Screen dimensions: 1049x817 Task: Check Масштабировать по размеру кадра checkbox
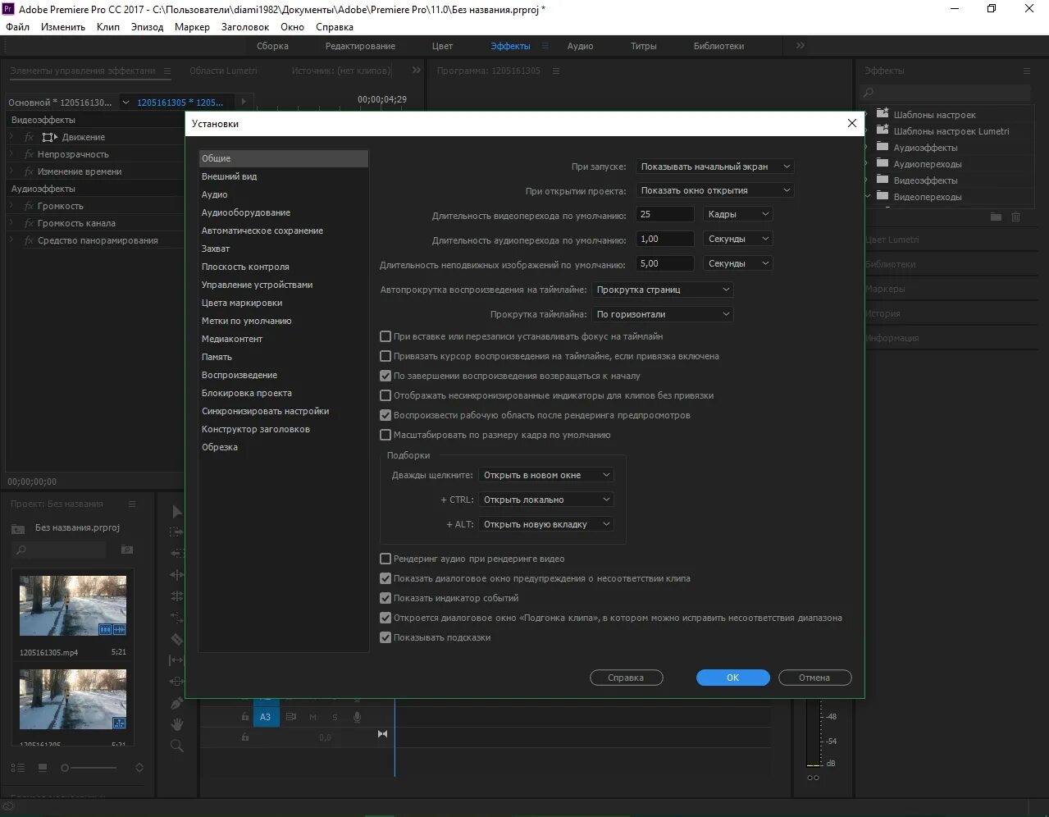tap(385, 435)
